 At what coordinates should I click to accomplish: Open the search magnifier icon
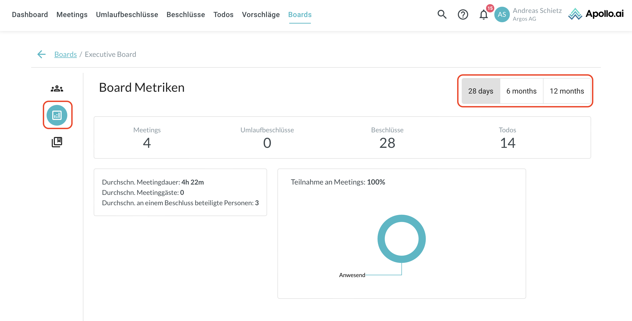[x=442, y=14]
